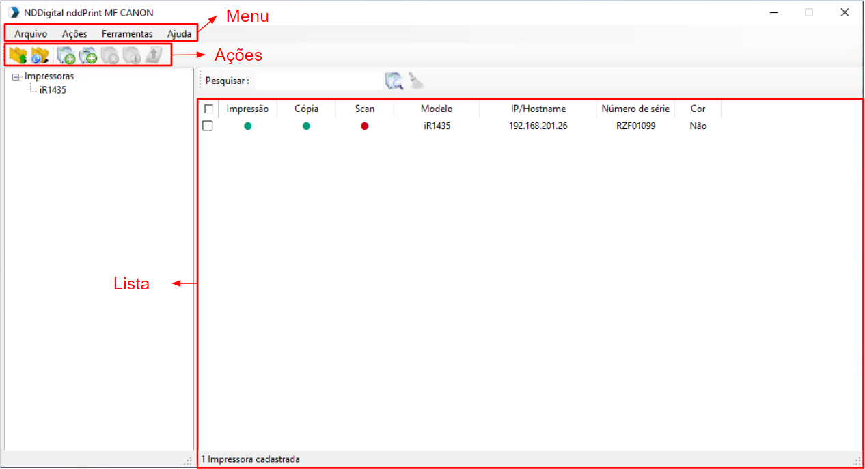Toggle the select-all checkbox in header
The width and height of the screenshot is (865, 469).
[x=208, y=109]
